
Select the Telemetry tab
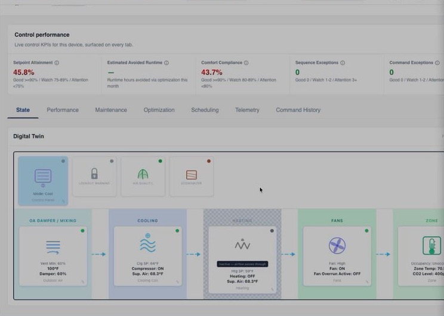tap(247, 110)
